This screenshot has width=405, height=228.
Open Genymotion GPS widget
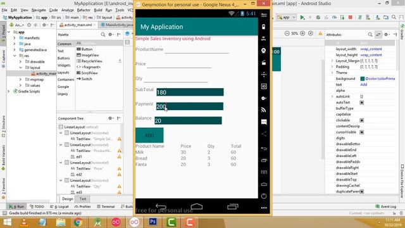coord(264,39)
